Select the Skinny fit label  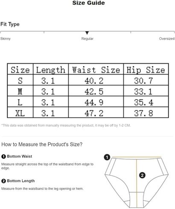(6, 39)
